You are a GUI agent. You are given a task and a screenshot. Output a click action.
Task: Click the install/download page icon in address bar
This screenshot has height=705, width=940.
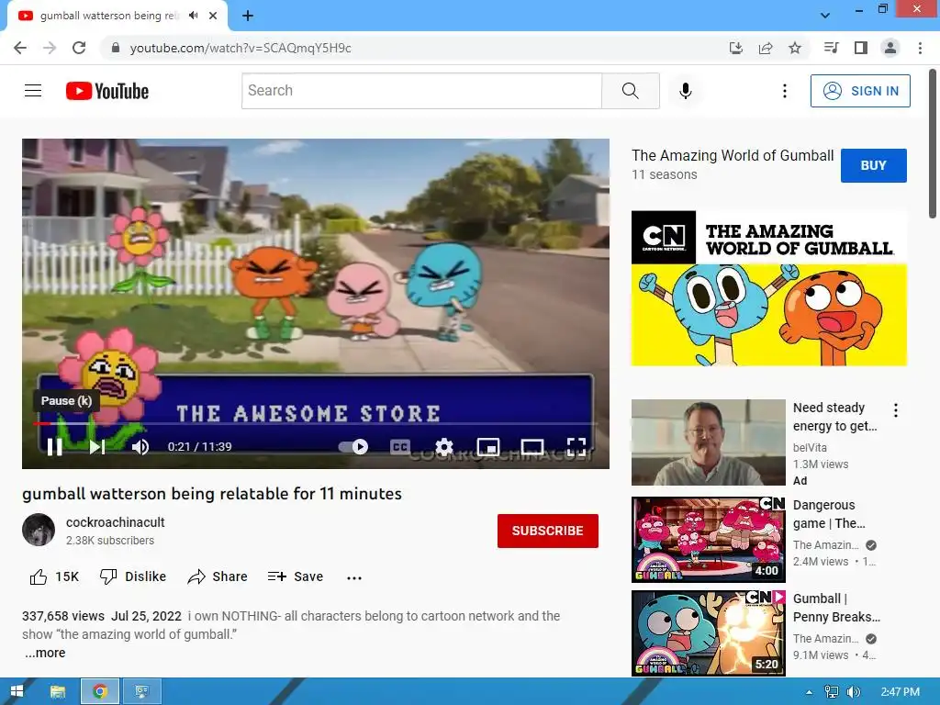tap(736, 48)
